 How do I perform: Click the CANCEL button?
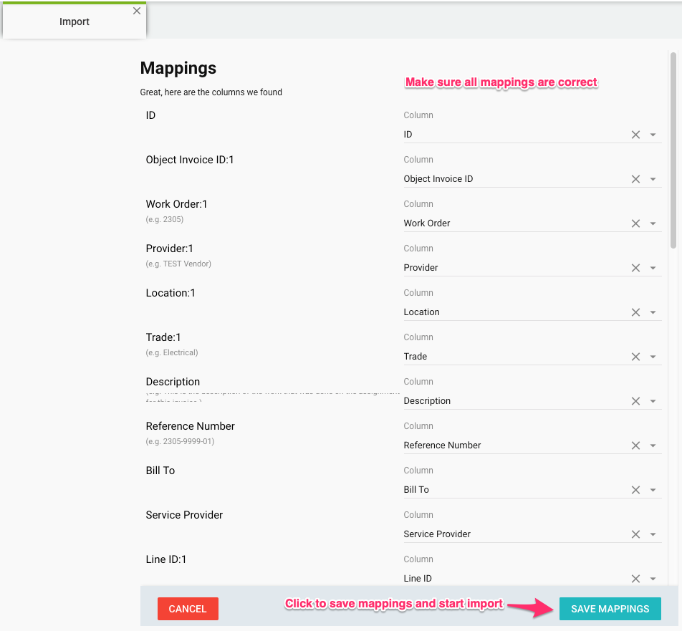(188, 608)
